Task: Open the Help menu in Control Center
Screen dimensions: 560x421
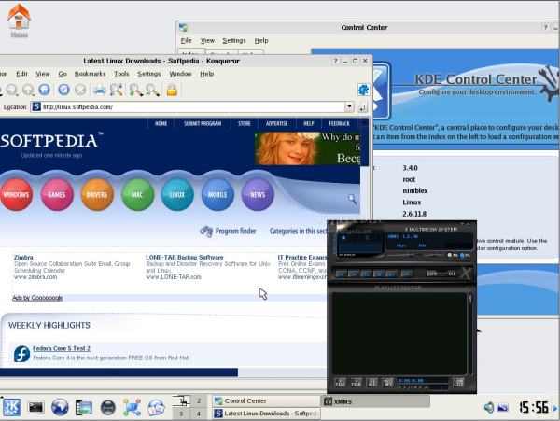Action: tap(261, 41)
